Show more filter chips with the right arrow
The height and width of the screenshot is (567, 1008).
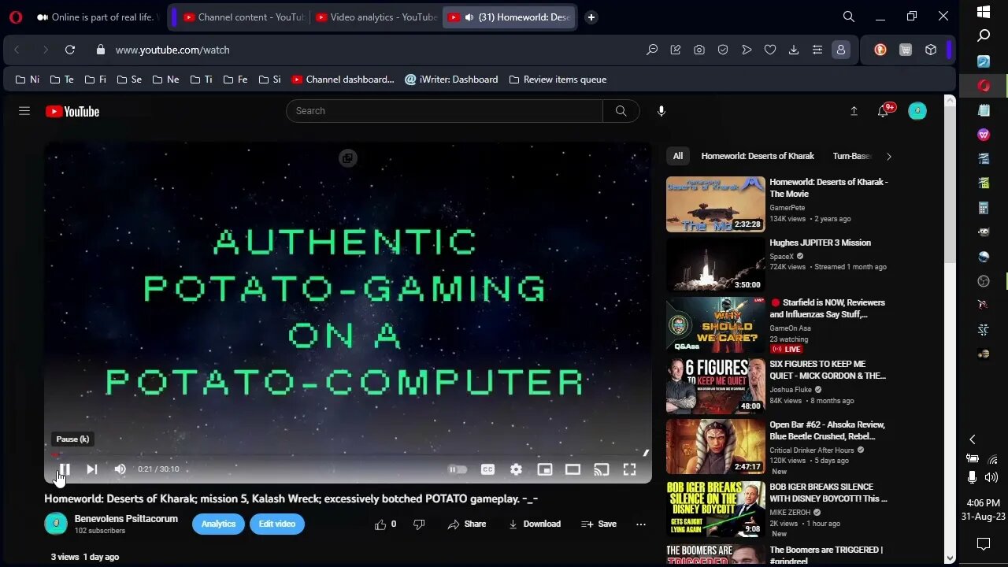tap(889, 156)
